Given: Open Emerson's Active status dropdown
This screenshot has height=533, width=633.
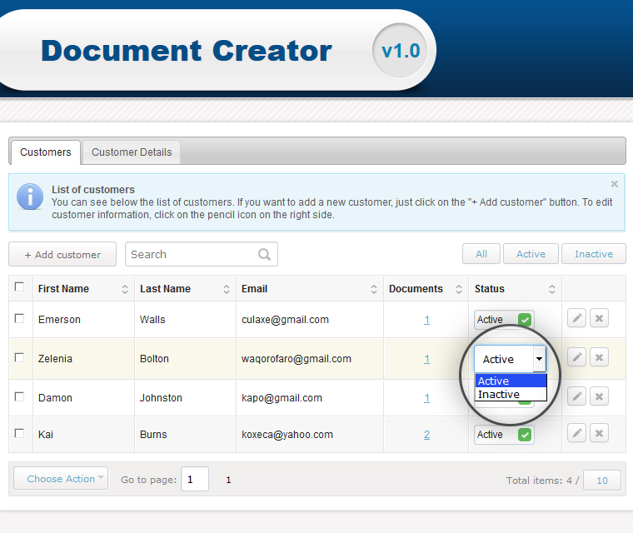Looking at the screenshot, I should coord(504,320).
